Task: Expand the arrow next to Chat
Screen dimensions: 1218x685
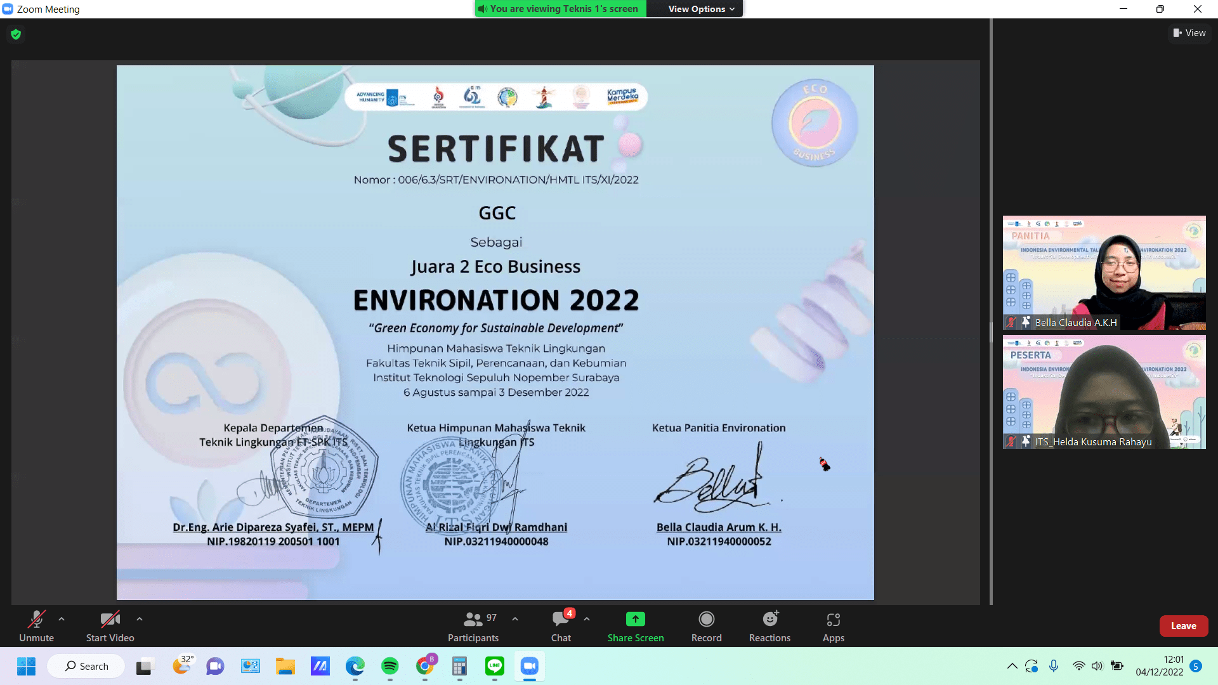Action: tap(587, 619)
